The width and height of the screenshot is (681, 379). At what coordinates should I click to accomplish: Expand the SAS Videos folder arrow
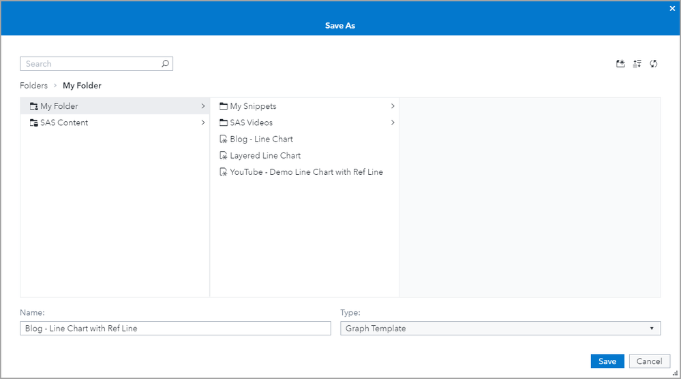(393, 122)
